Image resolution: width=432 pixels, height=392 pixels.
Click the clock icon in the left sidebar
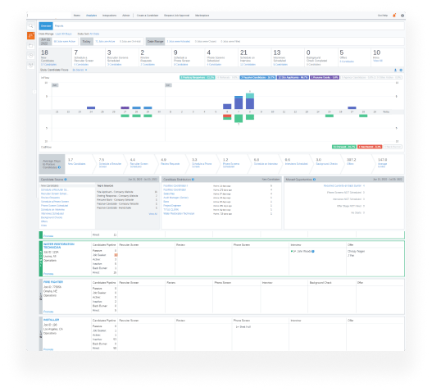(x=31, y=56)
